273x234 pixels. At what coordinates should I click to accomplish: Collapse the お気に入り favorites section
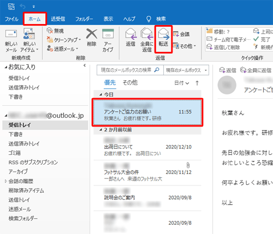tap(6, 67)
